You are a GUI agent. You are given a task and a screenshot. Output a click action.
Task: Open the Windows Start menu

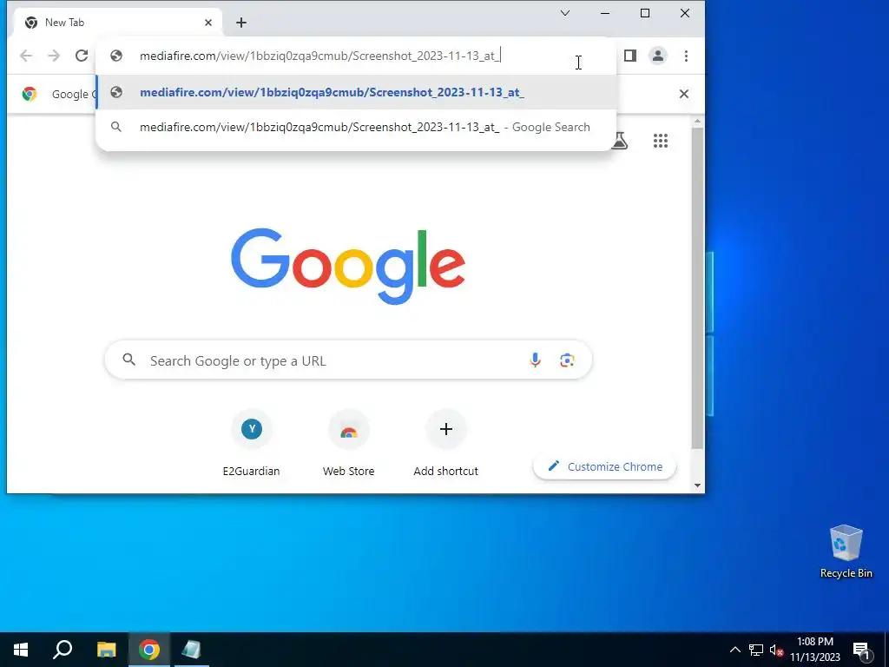point(21,650)
